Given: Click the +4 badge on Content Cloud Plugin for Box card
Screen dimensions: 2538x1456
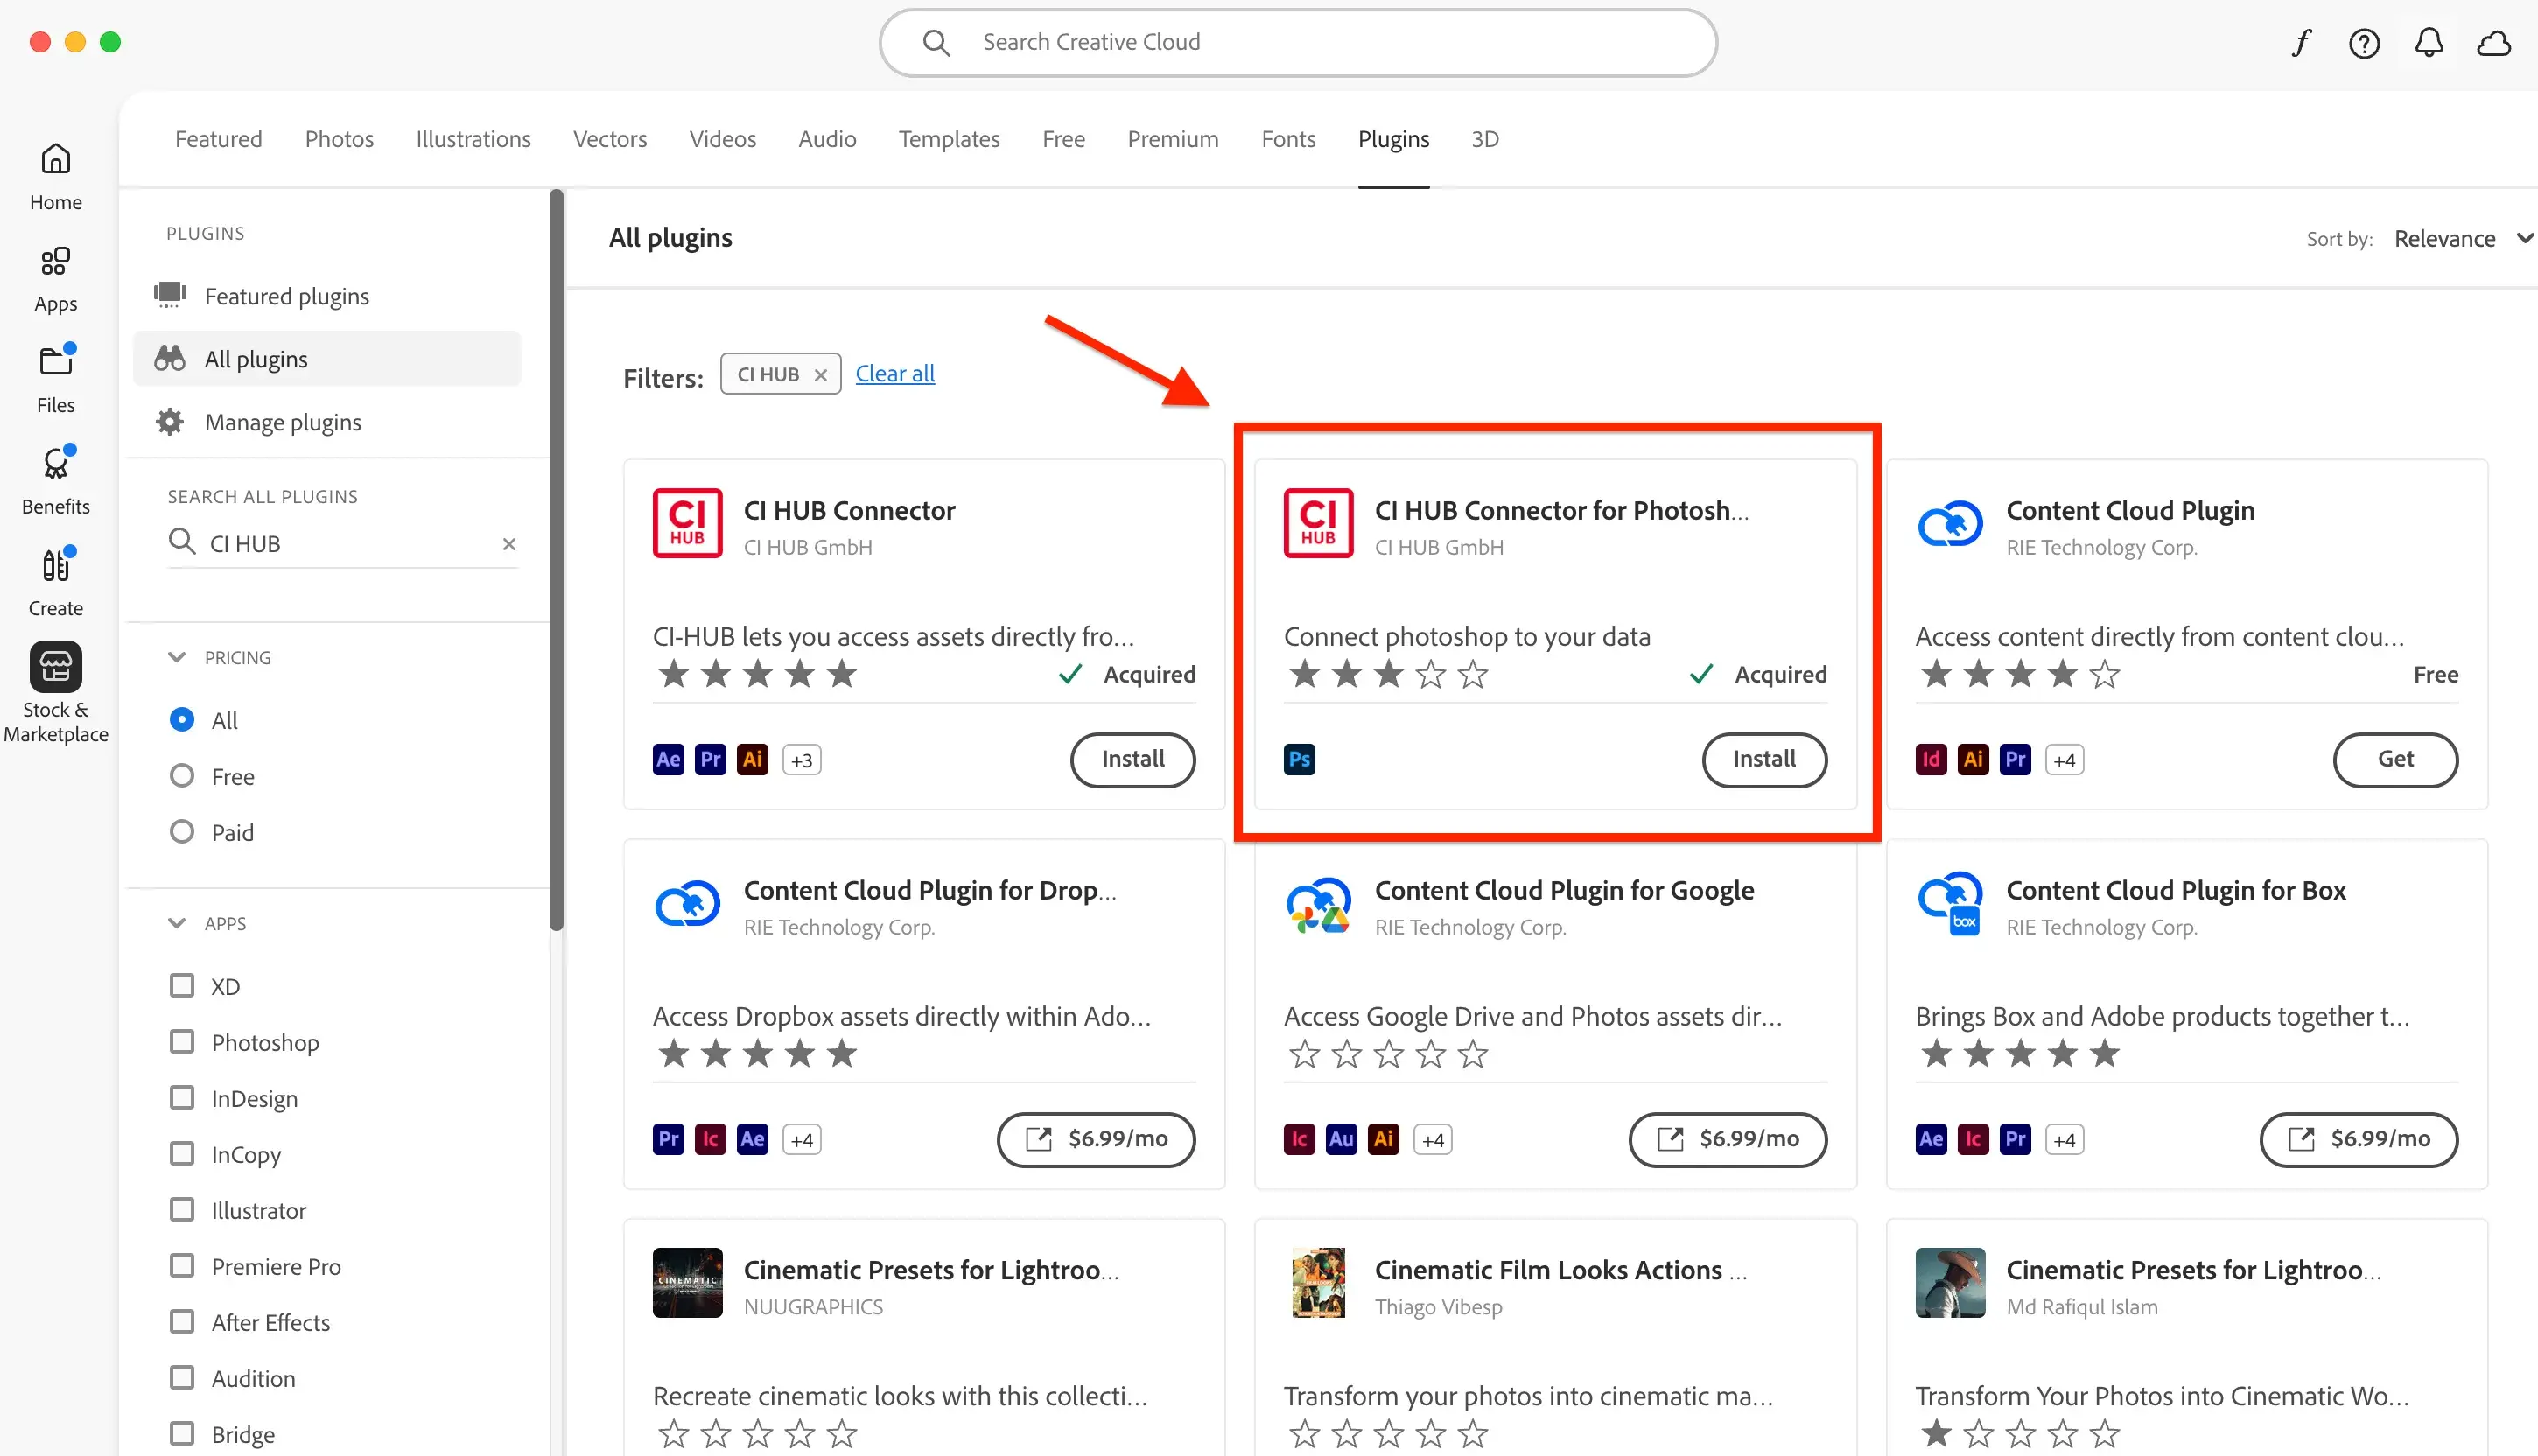Looking at the screenshot, I should [x=2064, y=1139].
